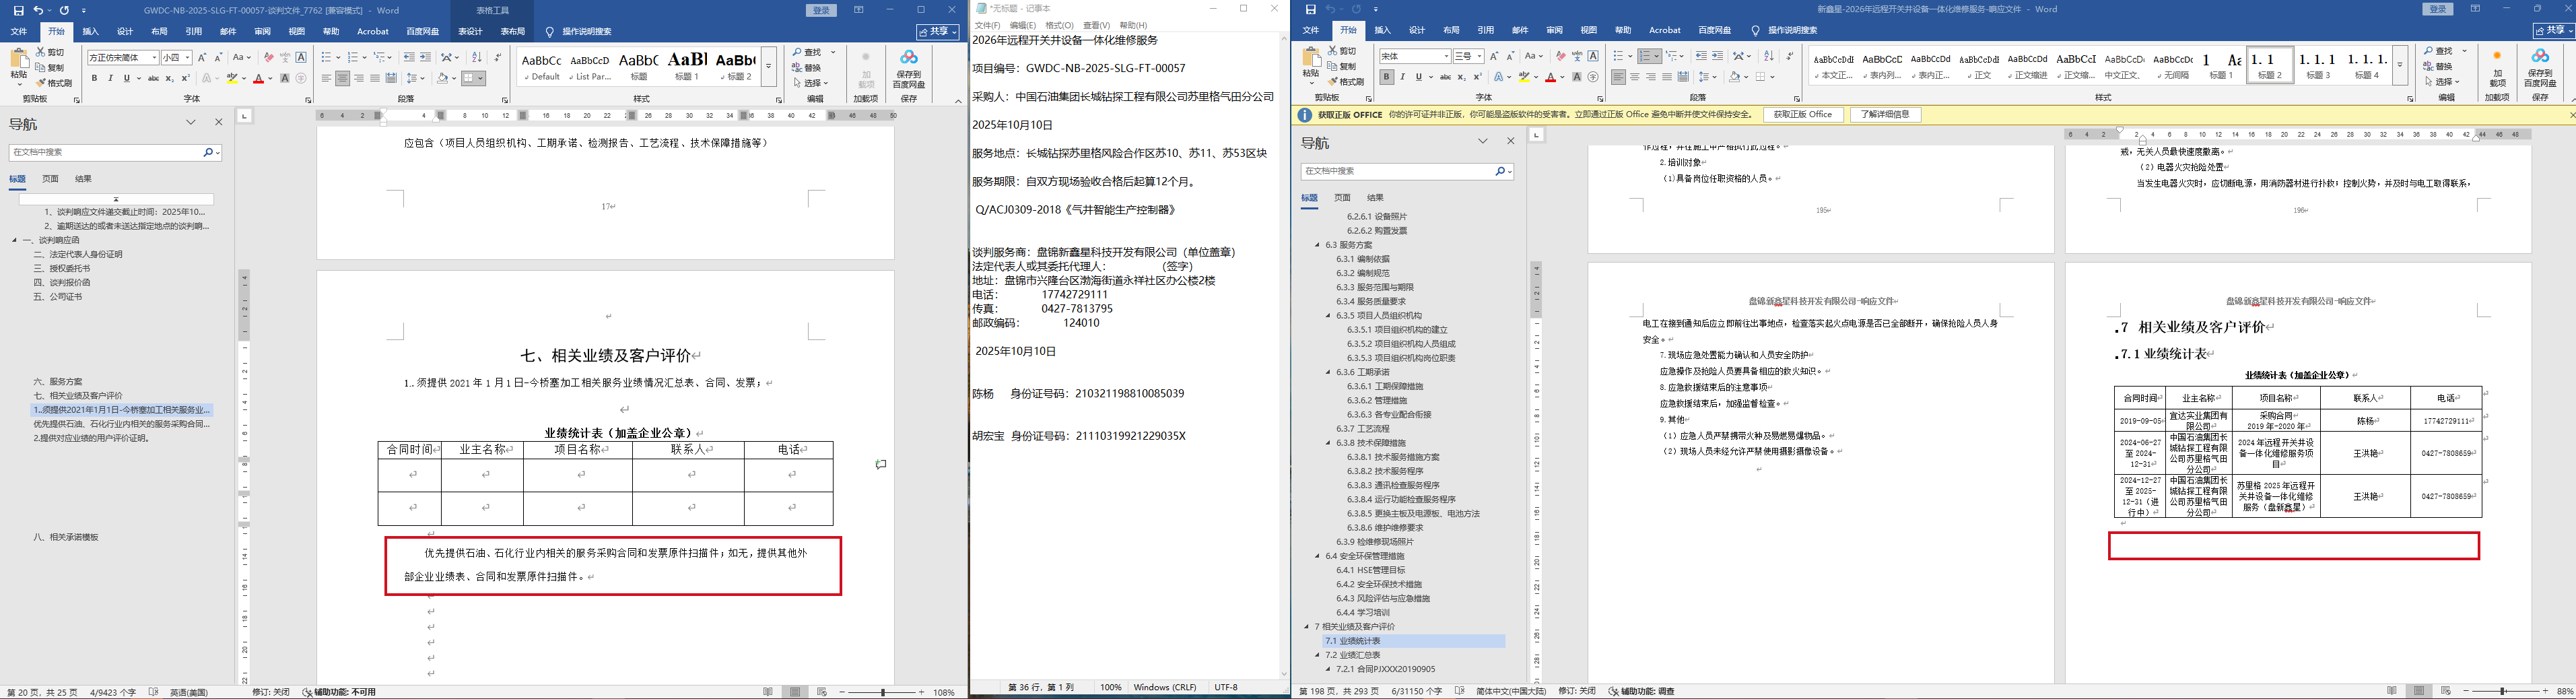The image size is (2576, 699).
Task: Increase indent in left Word ribbon
Action: tap(426, 58)
